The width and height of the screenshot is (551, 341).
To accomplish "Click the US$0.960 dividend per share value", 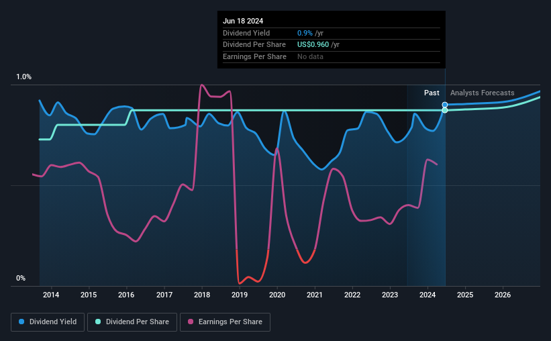I will pos(313,45).
